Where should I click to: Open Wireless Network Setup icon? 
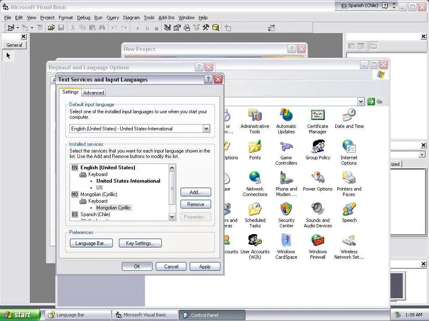click(x=349, y=247)
